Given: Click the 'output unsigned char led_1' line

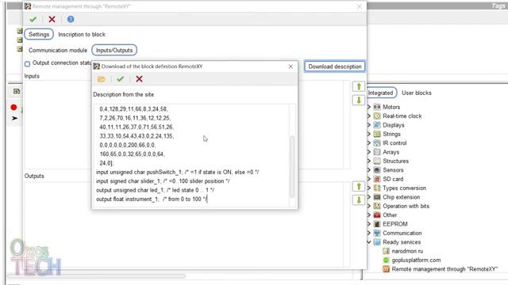Looking at the screenshot, I should tap(155, 190).
